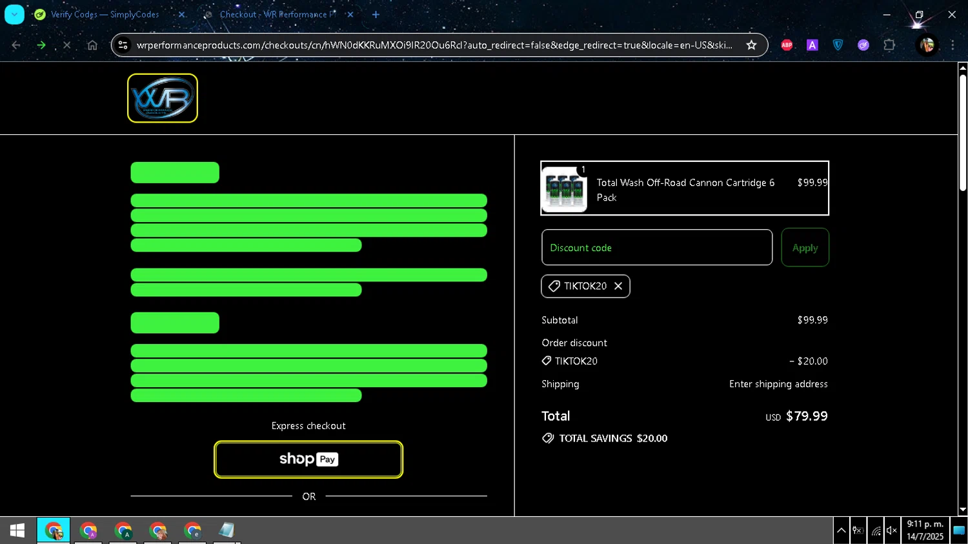Click the battery tray icon
This screenshot has height=544, width=968.
[x=858, y=530]
